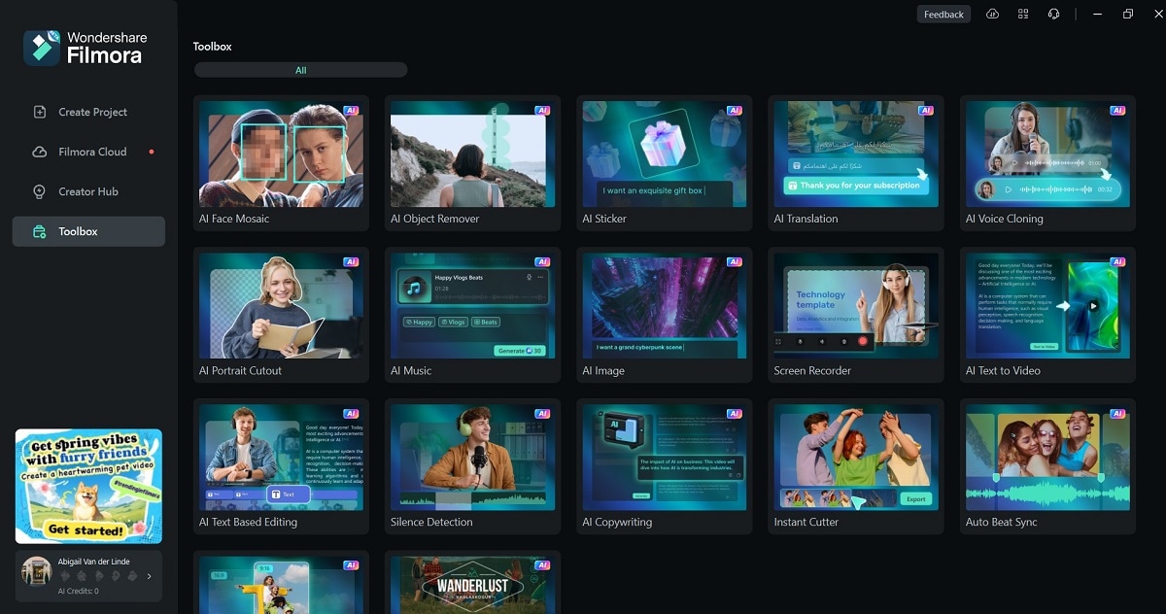The width and height of the screenshot is (1166, 614).
Task: Open the AI Sticker card
Action: click(x=664, y=162)
